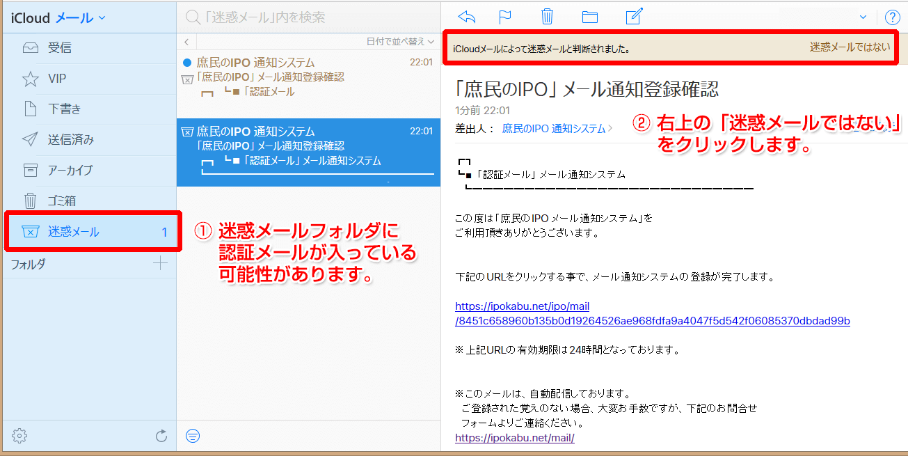Click the search field for 迷惑メール

tap(309, 17)
